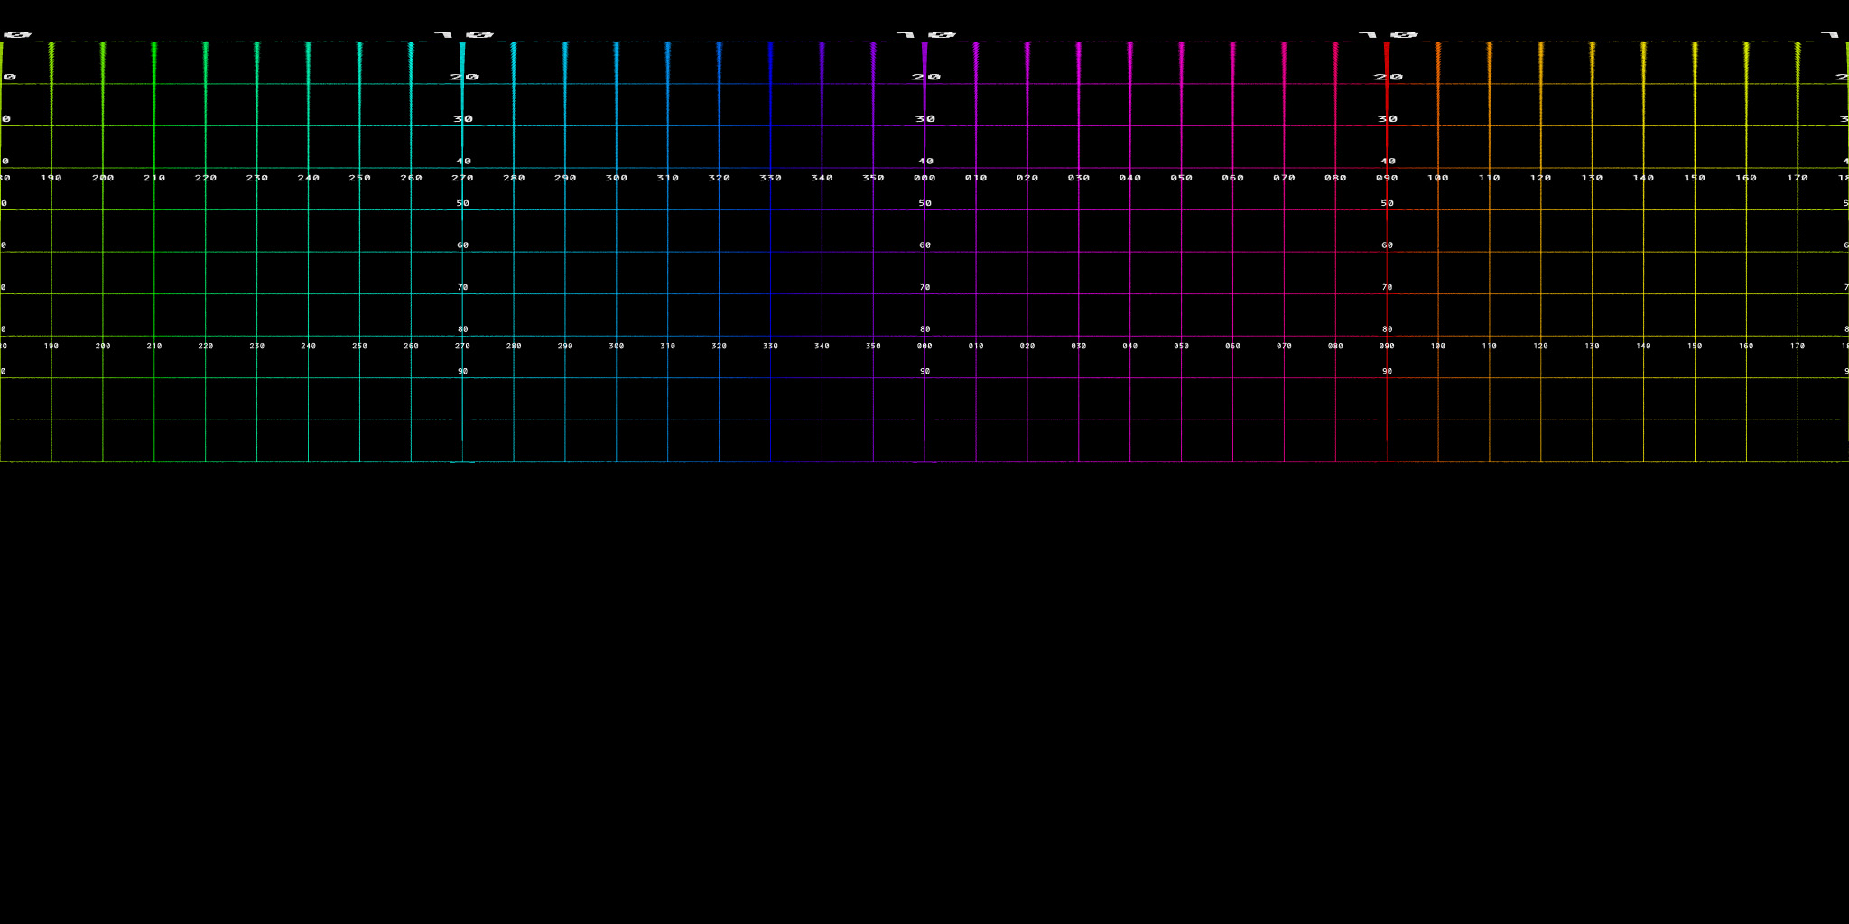
Task: Click the 300 label in the lower degree row
Action: (x=617, y=346)
